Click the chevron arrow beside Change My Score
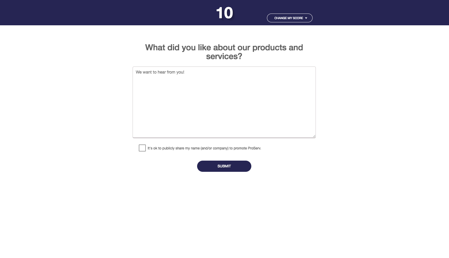449x258 pixels. (306, 18)
